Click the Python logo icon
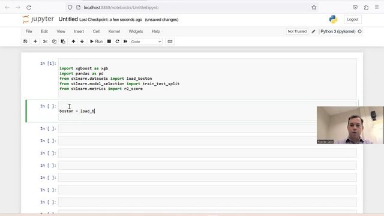384x216 pixels. pyautogui.click(x=334, y=19)
